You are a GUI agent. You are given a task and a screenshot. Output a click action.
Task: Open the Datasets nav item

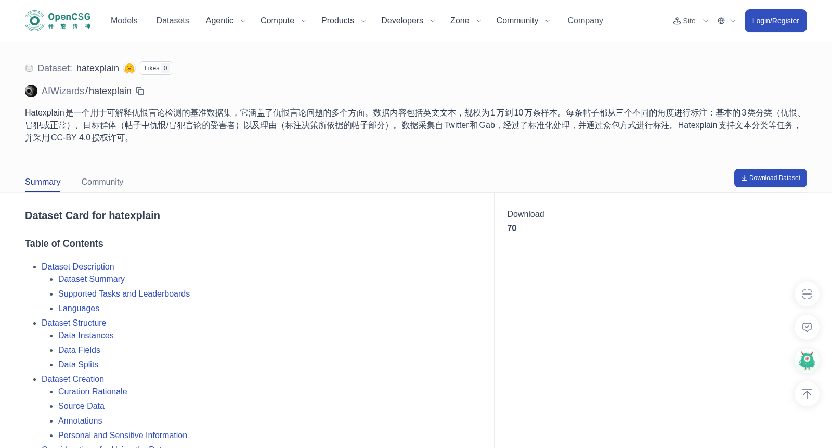173,21
